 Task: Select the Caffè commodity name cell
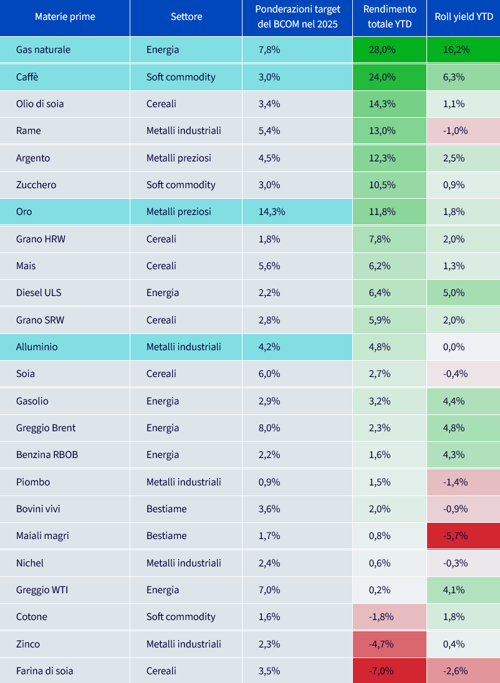(x=65, y=77)
